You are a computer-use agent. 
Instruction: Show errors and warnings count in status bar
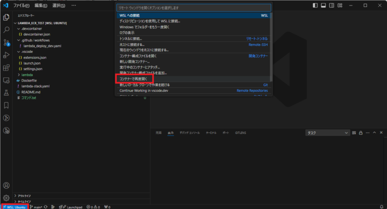click(93, 207)
